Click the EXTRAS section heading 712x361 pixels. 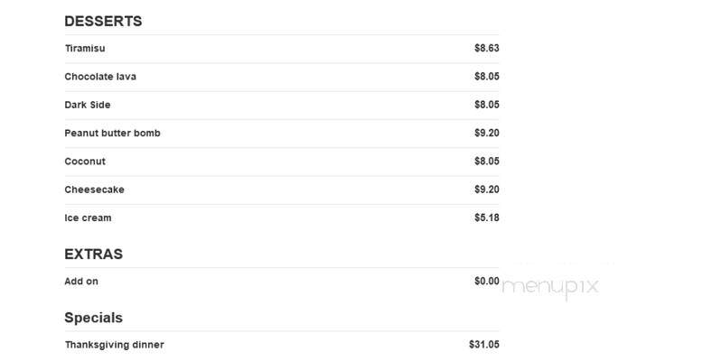click(94, 254)
